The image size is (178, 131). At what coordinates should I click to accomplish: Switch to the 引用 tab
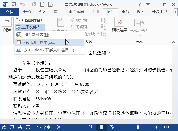click(95, 12)
